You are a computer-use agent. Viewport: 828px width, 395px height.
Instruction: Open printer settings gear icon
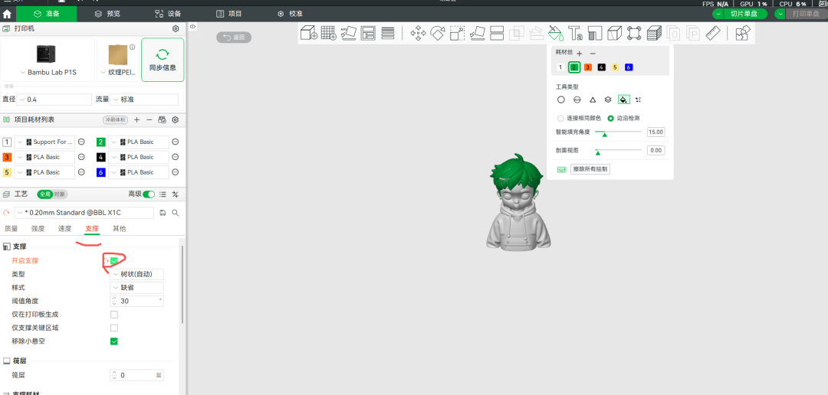(x=176, y=28)
